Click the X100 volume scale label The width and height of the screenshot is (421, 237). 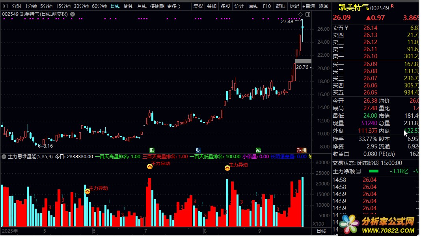coord(319,224)
